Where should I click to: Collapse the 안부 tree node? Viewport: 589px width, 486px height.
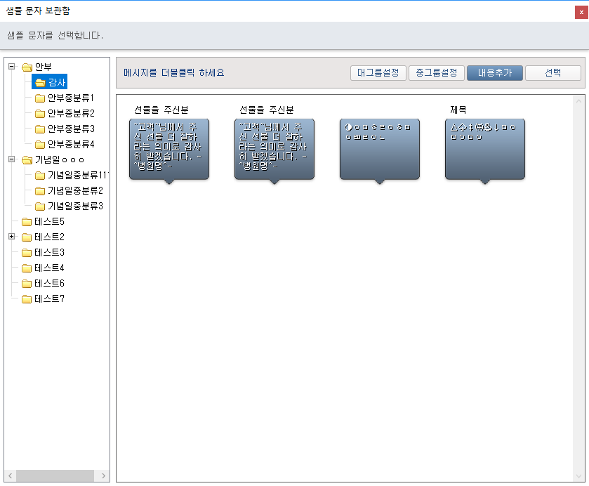coord(11,67)
